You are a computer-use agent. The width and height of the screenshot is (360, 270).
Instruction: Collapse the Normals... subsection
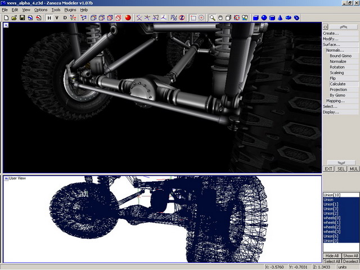click(335, 50)
